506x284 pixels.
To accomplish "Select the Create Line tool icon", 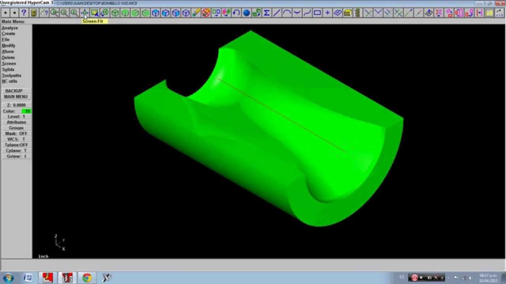I will click(277, 13).
